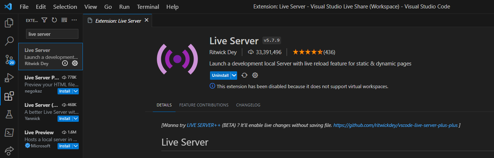Install Live Preview by Microsoft

65,146
